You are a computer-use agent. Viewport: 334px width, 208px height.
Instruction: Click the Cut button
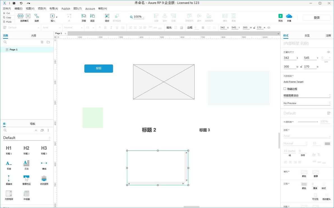click(7, 13)
